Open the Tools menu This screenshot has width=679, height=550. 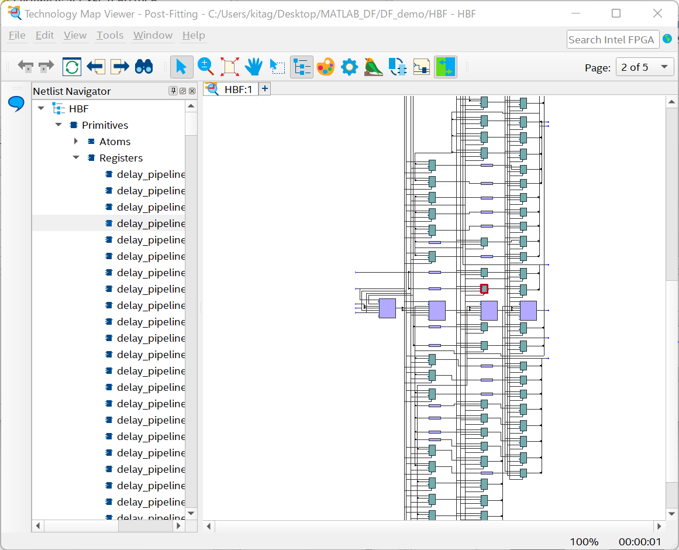[x=109, y=35]
